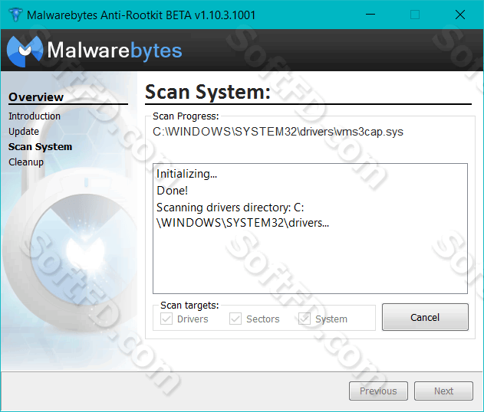
Task: Close the Anti-Rootkit window
Action: 460,15
